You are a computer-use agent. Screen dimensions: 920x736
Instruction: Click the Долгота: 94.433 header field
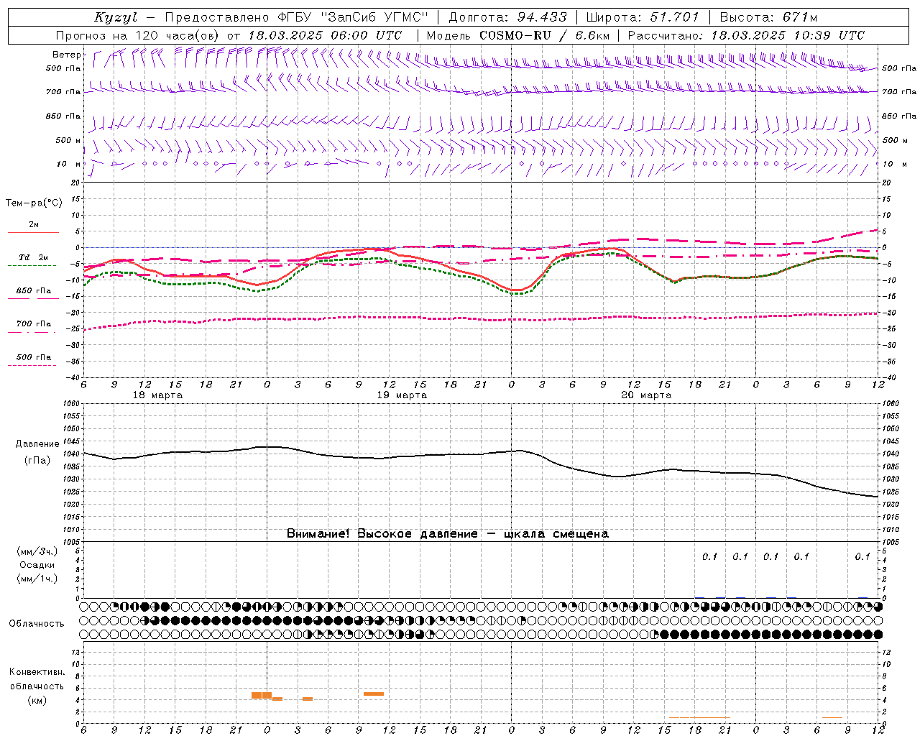(507, 17)
